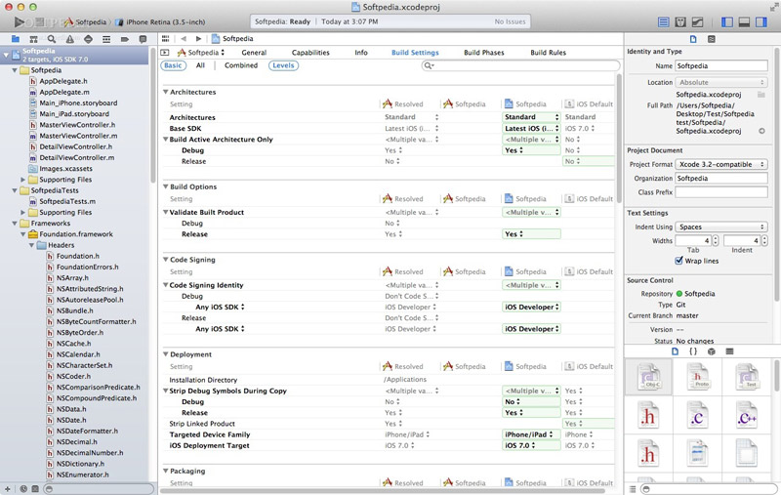Open the search navigator magnifier icon
The height and width of the screenshot is (495, 781).
point(50,38)
